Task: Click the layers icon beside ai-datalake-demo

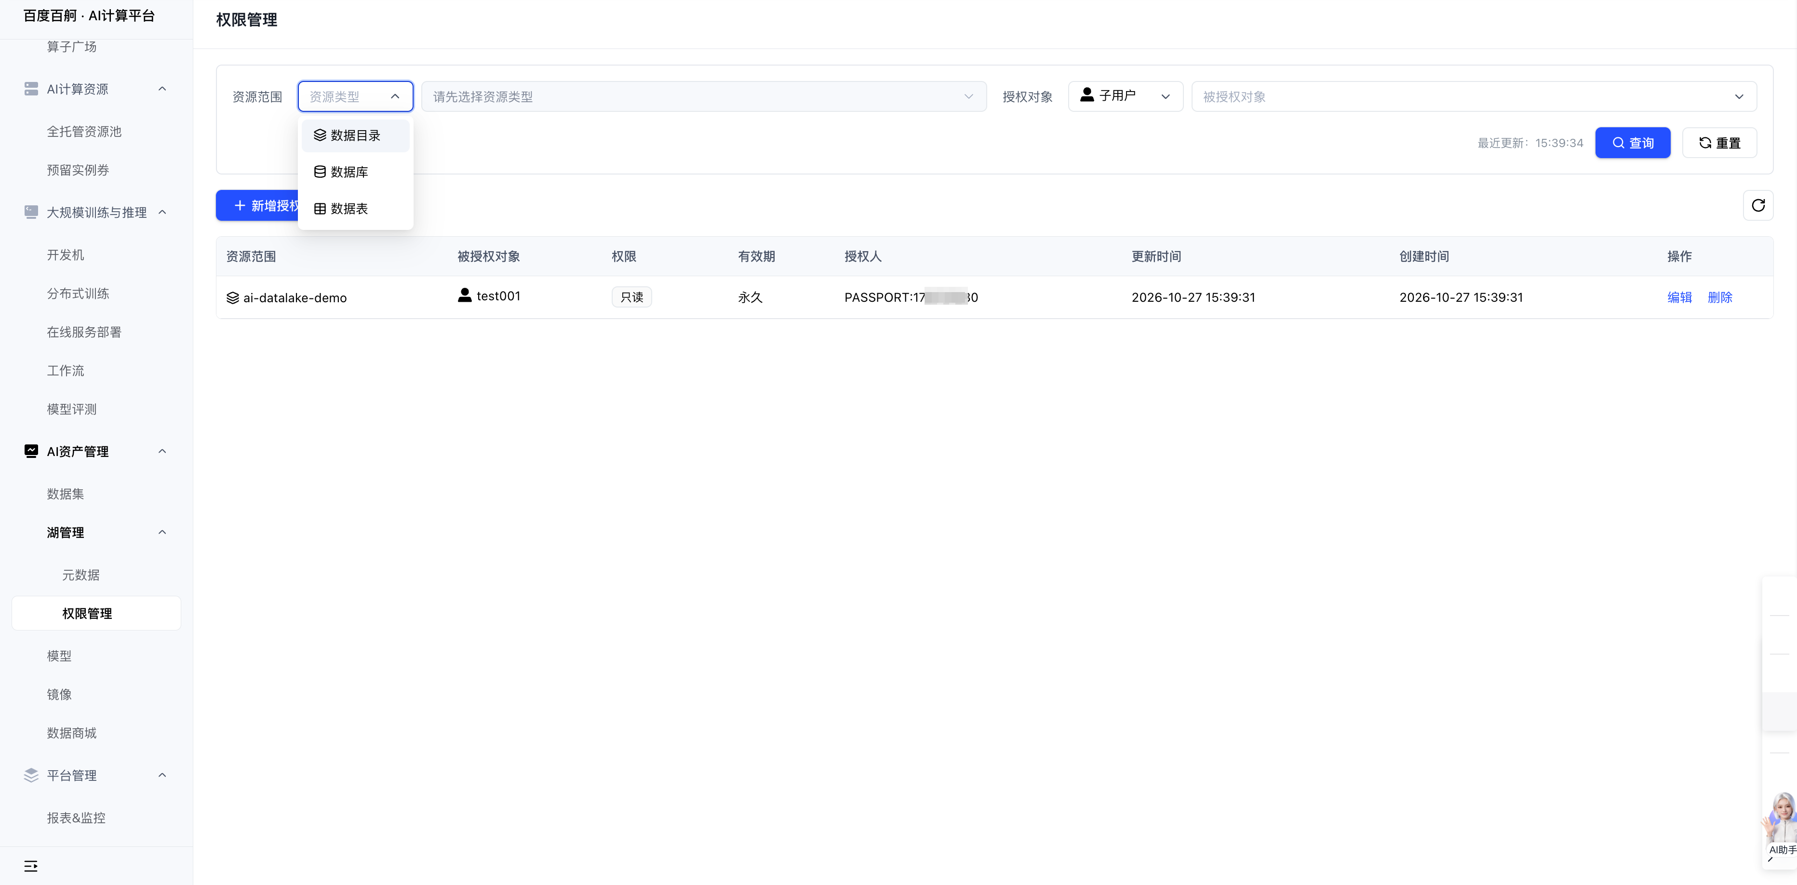Action: click(233, 298)
